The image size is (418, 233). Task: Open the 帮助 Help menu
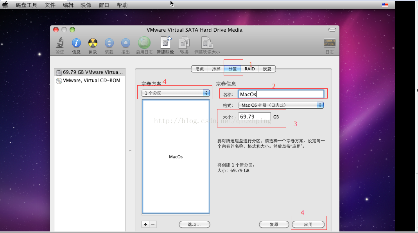[122, 5]
